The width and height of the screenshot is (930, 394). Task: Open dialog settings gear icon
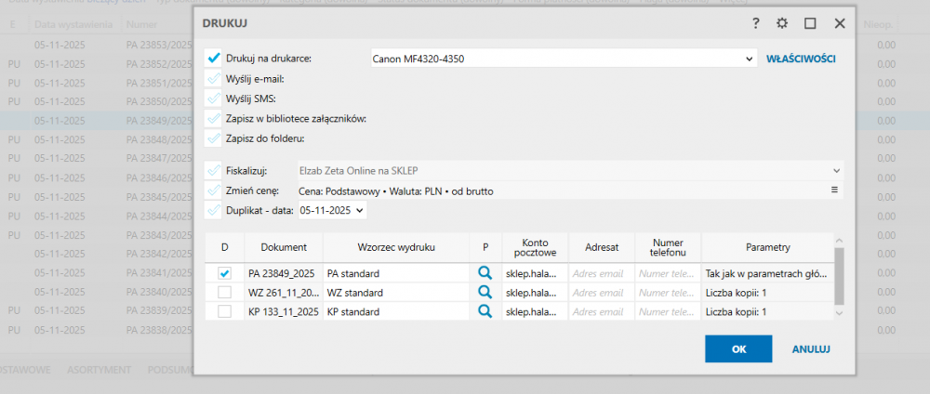point(782,23)
